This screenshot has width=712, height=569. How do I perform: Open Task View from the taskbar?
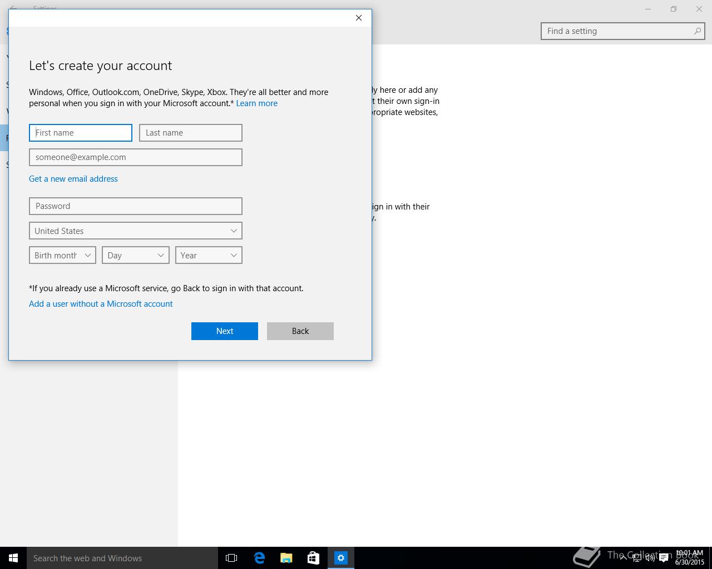[x=231, y=558]
